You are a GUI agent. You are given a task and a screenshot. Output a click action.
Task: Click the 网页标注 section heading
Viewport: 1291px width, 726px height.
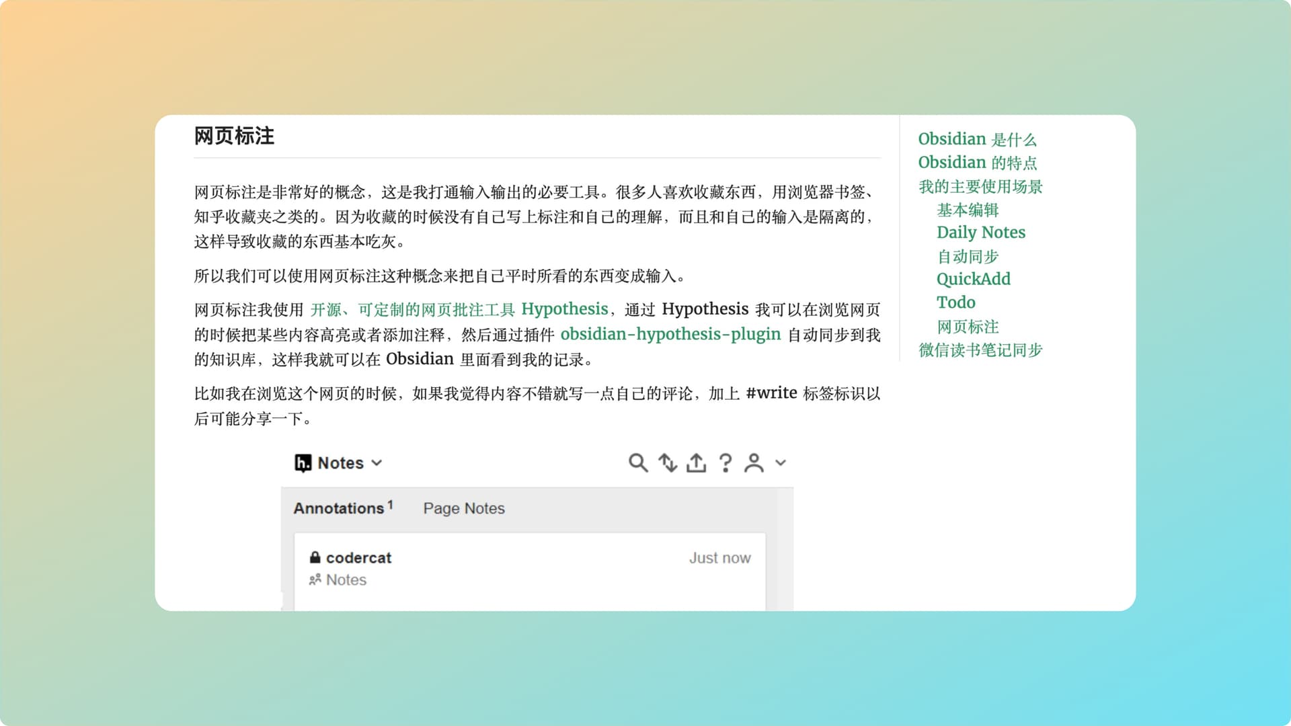234,136
